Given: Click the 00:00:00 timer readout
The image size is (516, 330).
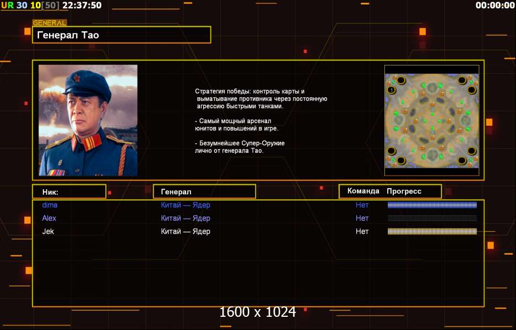Looking at the screenshot, I should pos(495,5).
